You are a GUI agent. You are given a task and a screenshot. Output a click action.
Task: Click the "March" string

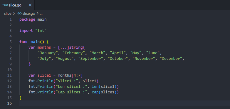click(98, 53)
